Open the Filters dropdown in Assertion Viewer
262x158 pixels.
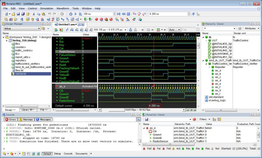[204, 119]
